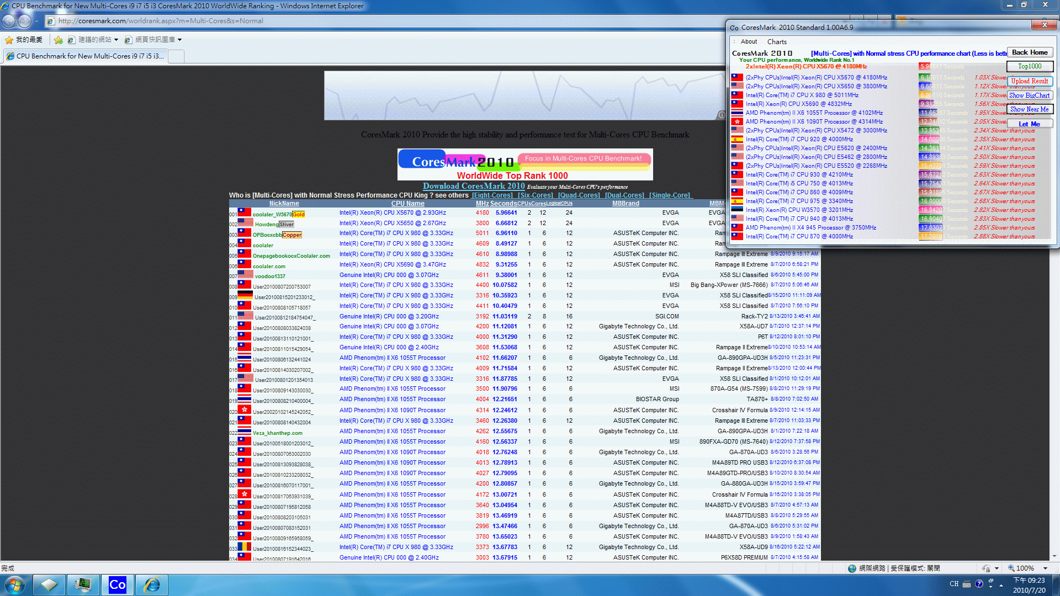The image size is (1060, 596).
Task: Click the Upload Result button
Action: point(1030,81)
